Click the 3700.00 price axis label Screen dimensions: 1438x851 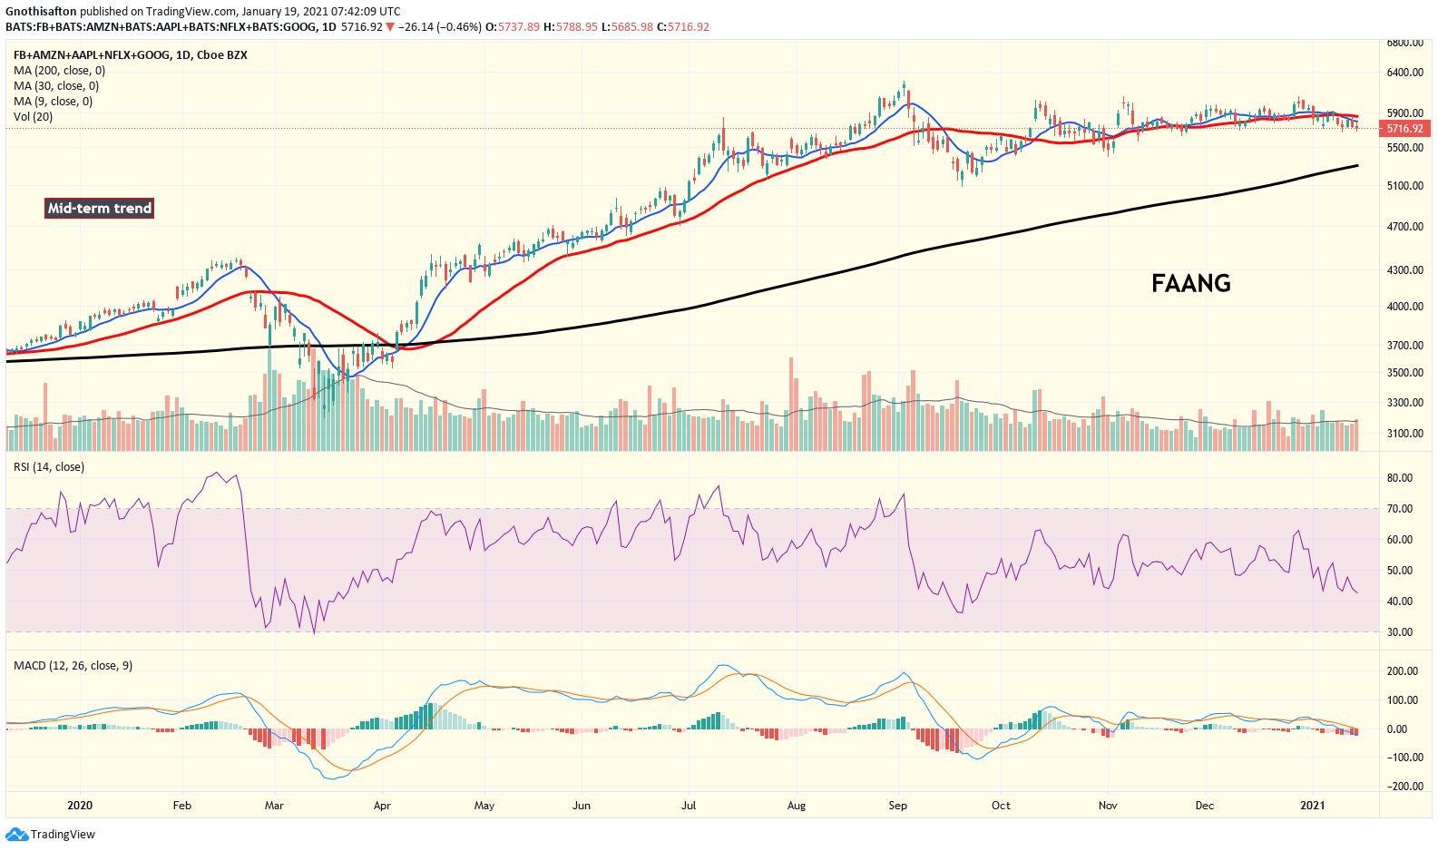click(1404, 346)
